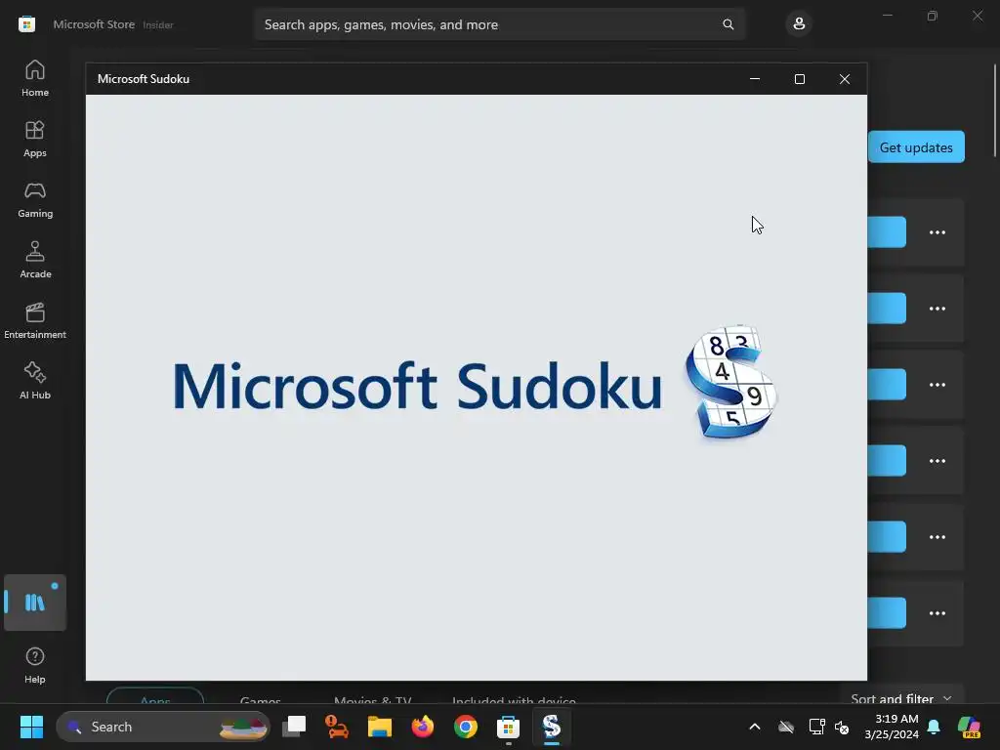Open clock and date panel
This screenshot has width=1000, height=750.
click(x=892, y=727)
